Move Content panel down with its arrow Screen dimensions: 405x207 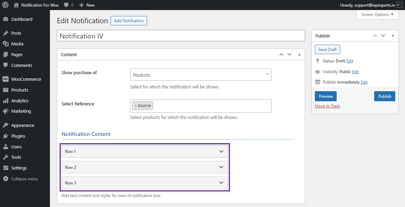click(x=290, y=54)
